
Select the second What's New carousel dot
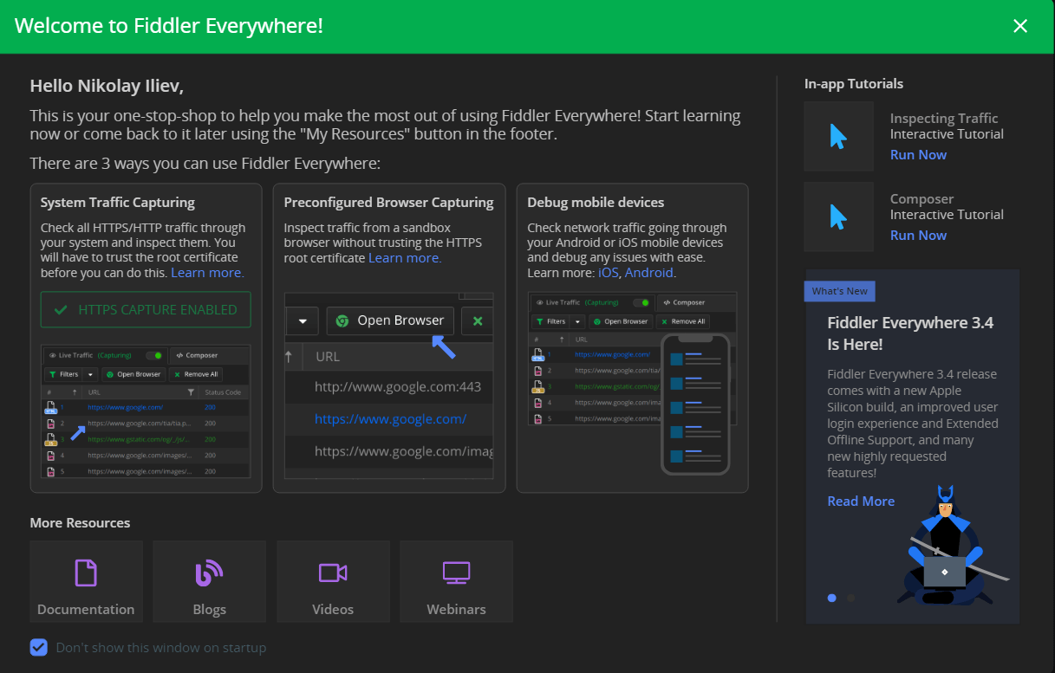[x=850, y=598]
